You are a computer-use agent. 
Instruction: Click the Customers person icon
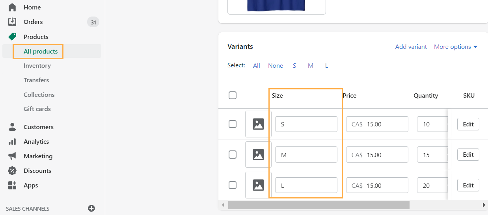(x=12, y=127)
